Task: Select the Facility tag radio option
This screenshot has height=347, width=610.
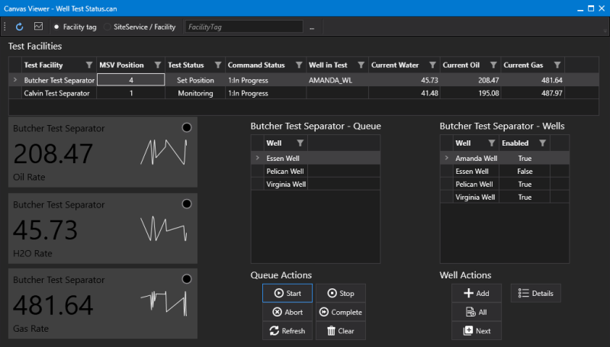Action: (56, 27)
